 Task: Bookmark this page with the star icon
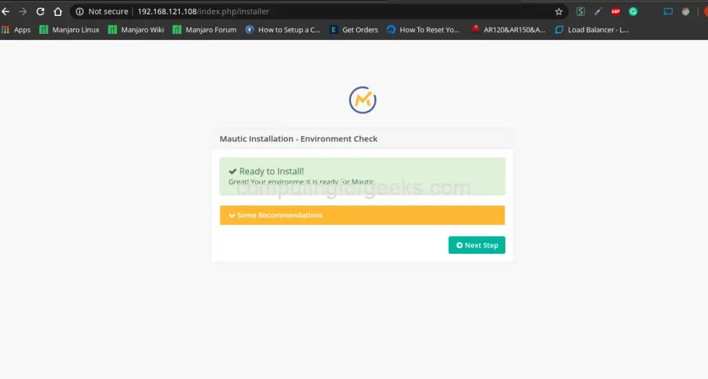(559, 12)
